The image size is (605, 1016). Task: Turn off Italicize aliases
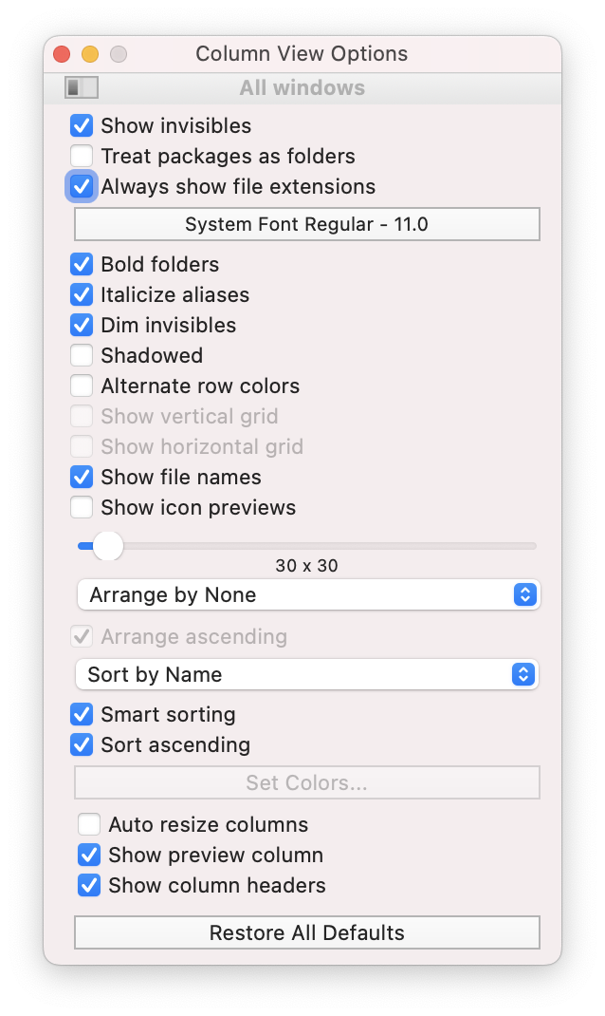82,294
